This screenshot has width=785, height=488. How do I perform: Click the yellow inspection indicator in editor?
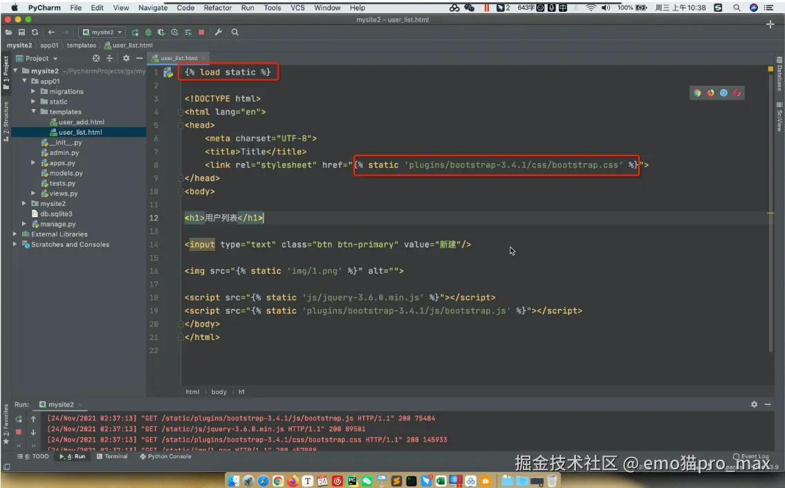(770, 68)
